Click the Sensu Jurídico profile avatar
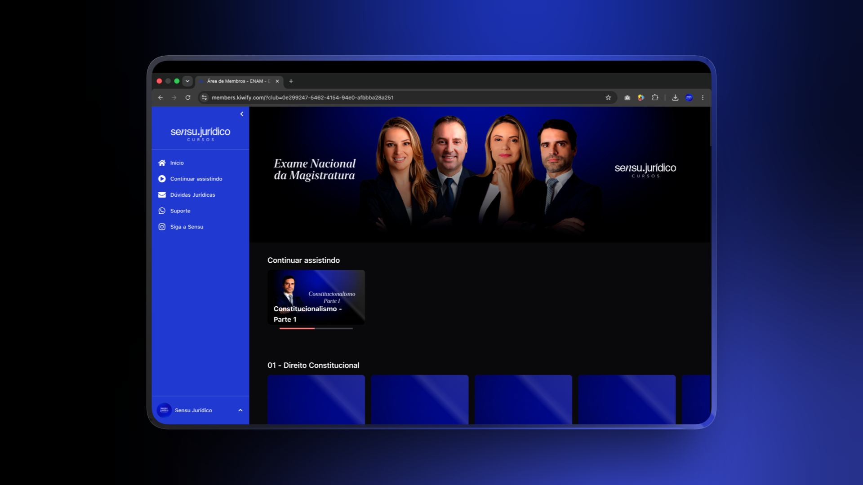The width and height of the screenshot is (863, 485). pos(164,410)
